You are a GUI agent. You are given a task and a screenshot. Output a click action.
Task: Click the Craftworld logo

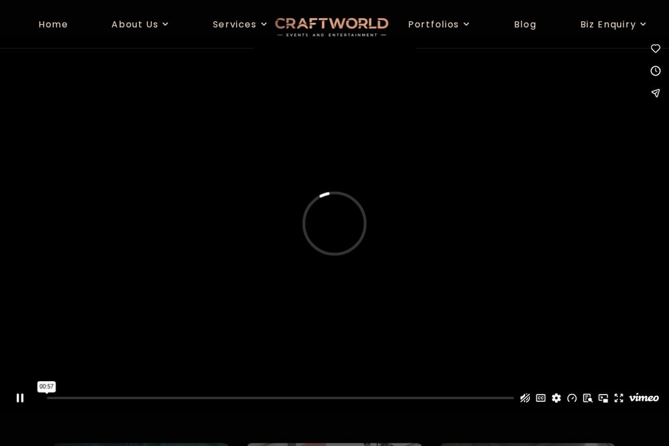332,27
